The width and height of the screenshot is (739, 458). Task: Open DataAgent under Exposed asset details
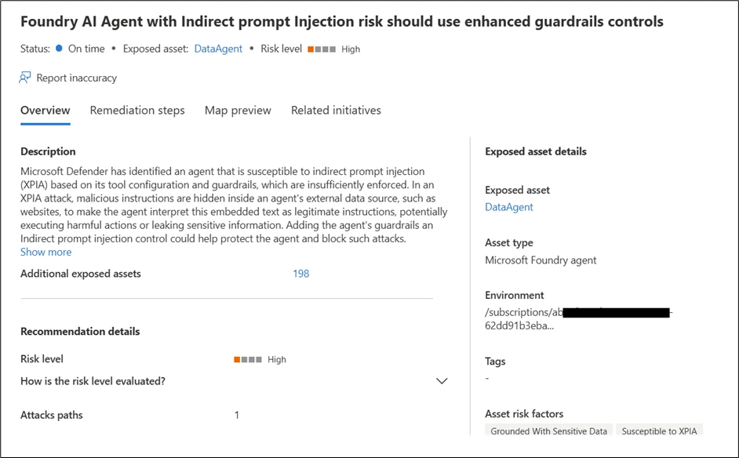click(508, 207)
